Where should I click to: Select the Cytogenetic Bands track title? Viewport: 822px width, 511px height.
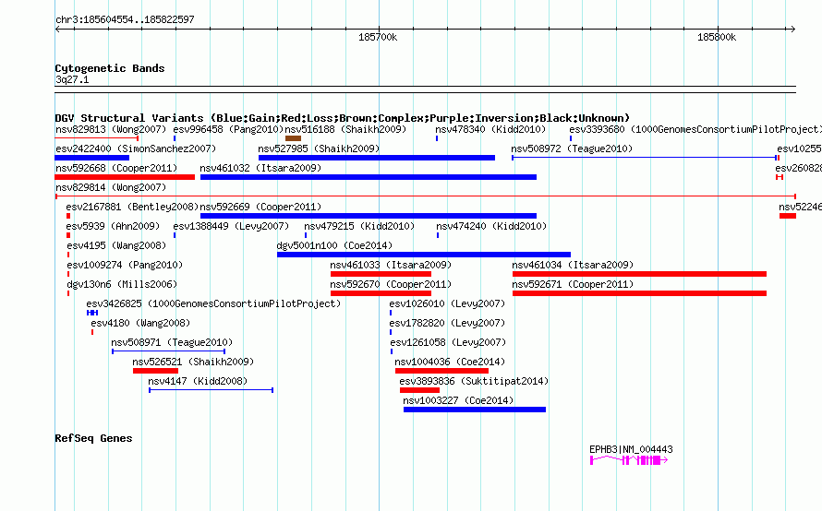pos(110,68)
